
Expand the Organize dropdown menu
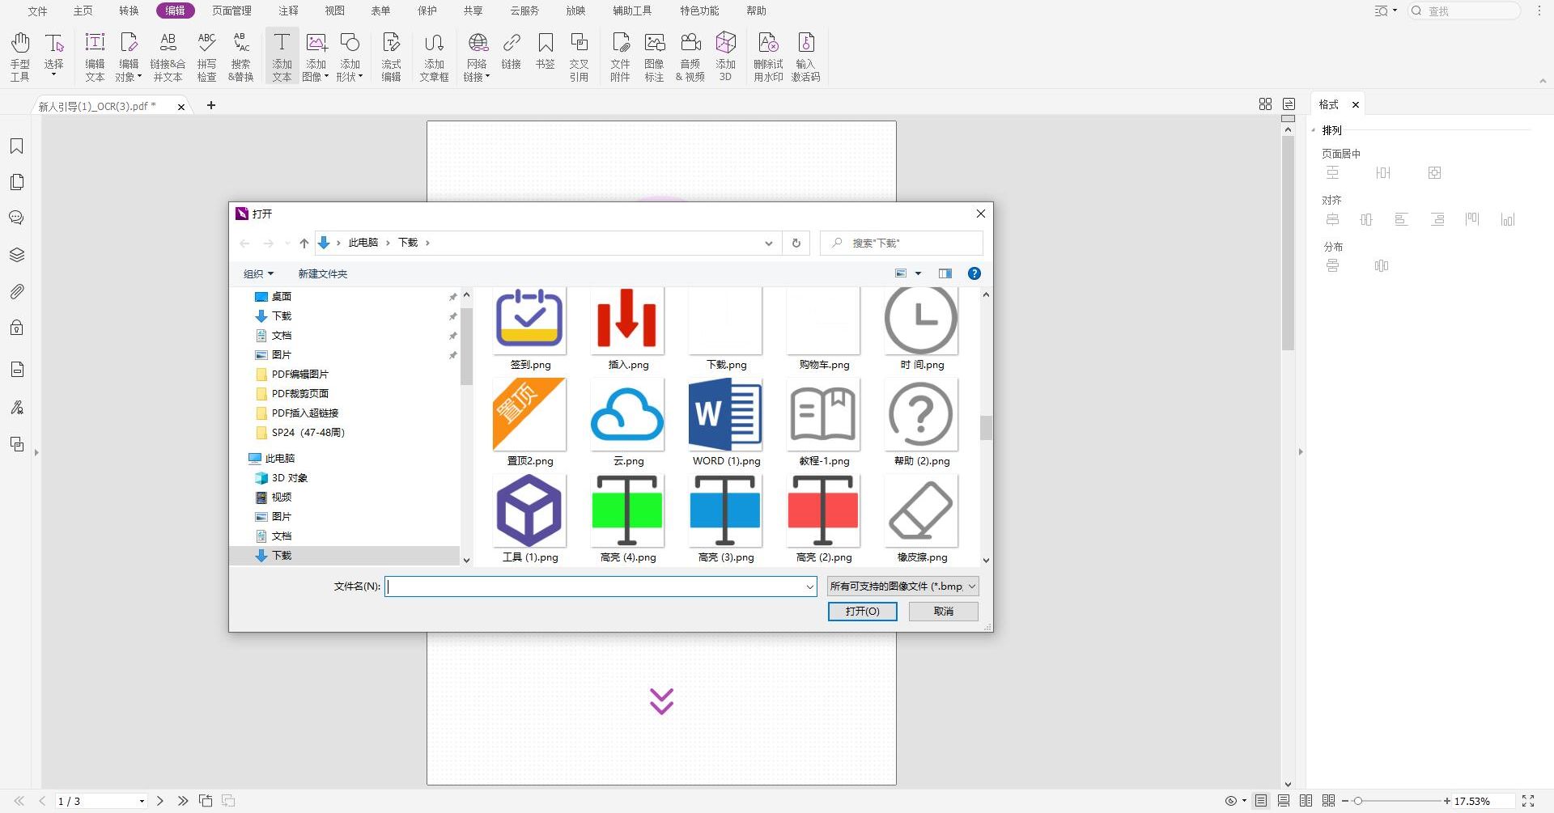[258, 274]
